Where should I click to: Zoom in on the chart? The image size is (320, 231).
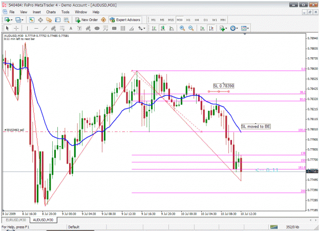182,28
